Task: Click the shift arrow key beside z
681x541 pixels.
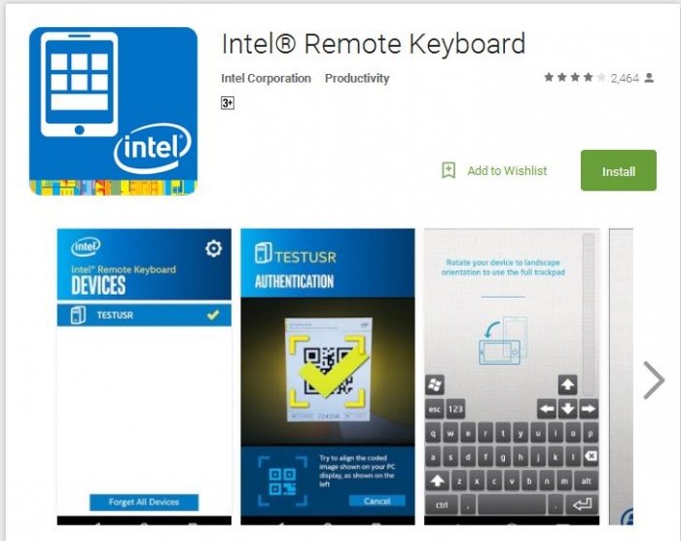Action: tap(437, 481)
